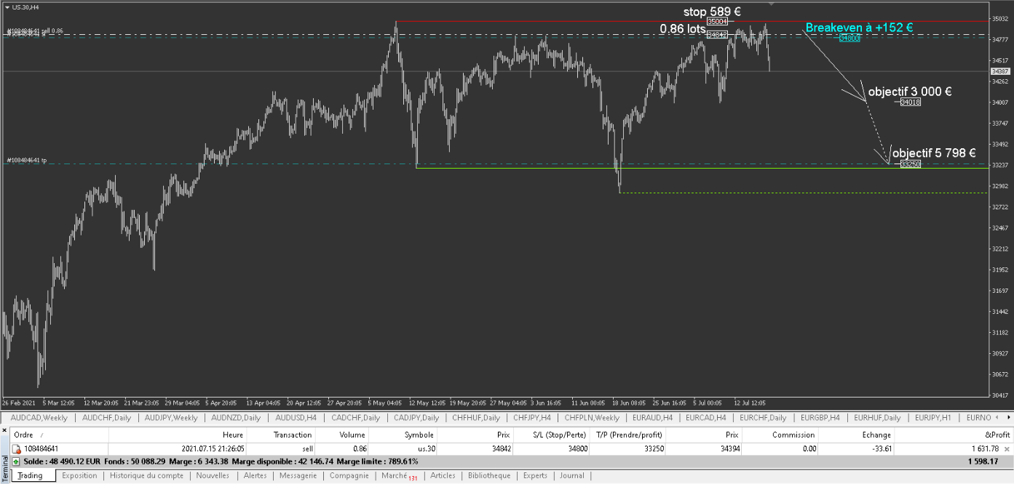Switch to the AUDUSD,H4 chart tab
This screenshot has height=484, width=1014.
click(296, 418)
